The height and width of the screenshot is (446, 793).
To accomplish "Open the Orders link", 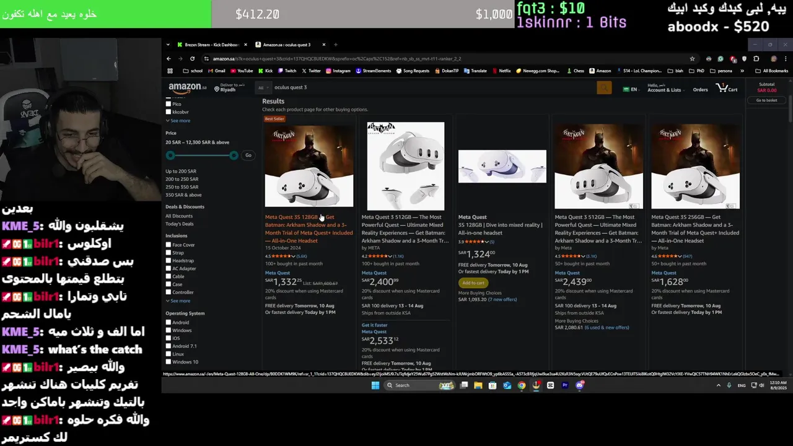I will [700, 90].
